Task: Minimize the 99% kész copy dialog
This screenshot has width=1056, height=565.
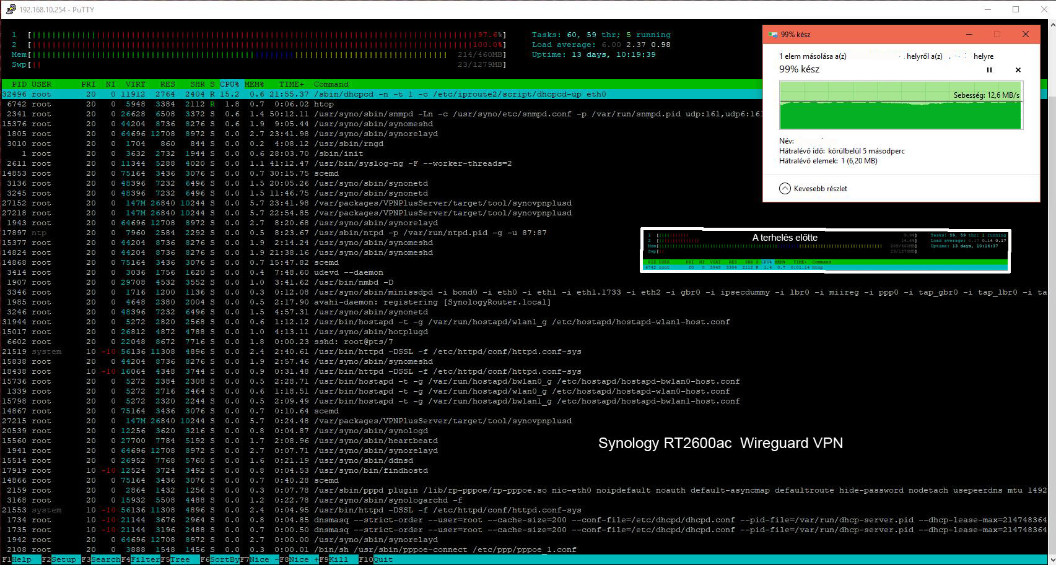Action: pos(969,35)
